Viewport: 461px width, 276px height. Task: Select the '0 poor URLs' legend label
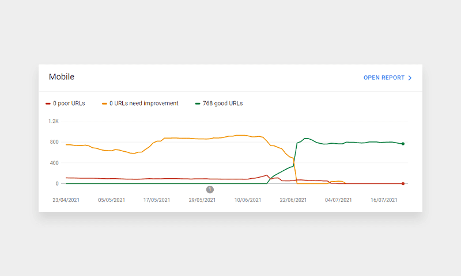(69, 103)
